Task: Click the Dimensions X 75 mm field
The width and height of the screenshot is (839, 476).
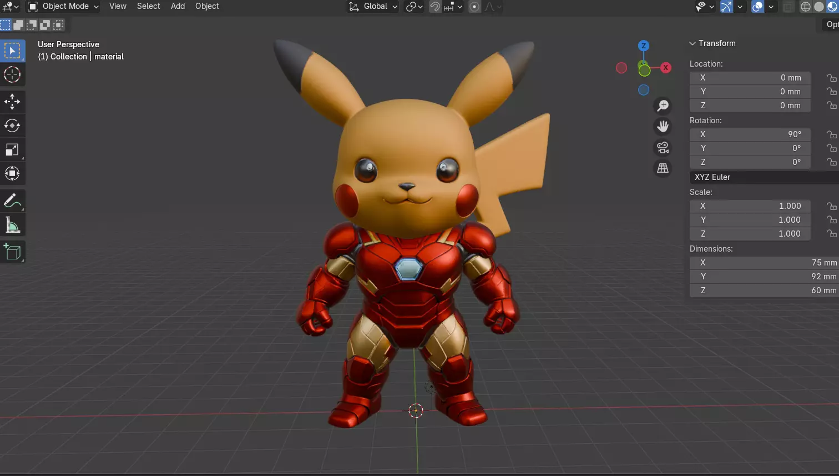Action: coord(764,263)
